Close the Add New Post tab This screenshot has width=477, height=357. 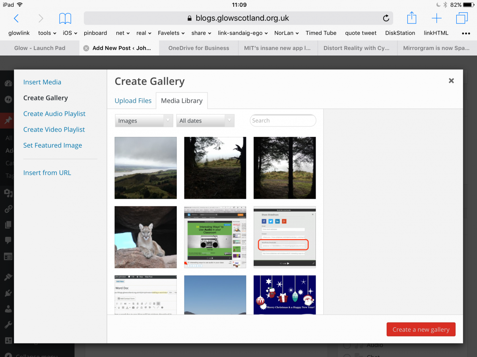(x=86, y=48)
